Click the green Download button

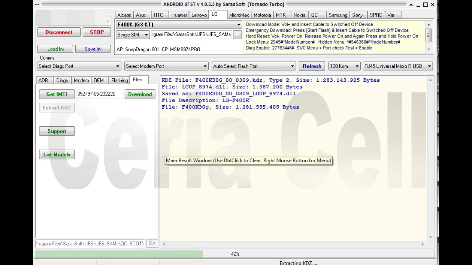pyautogui.click(x=140, y=94)
